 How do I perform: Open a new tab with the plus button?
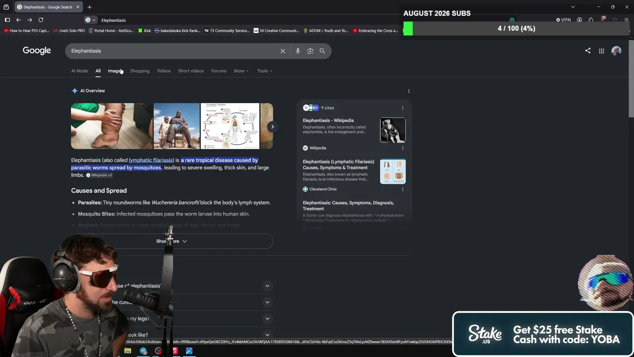[x=89, y=7]
